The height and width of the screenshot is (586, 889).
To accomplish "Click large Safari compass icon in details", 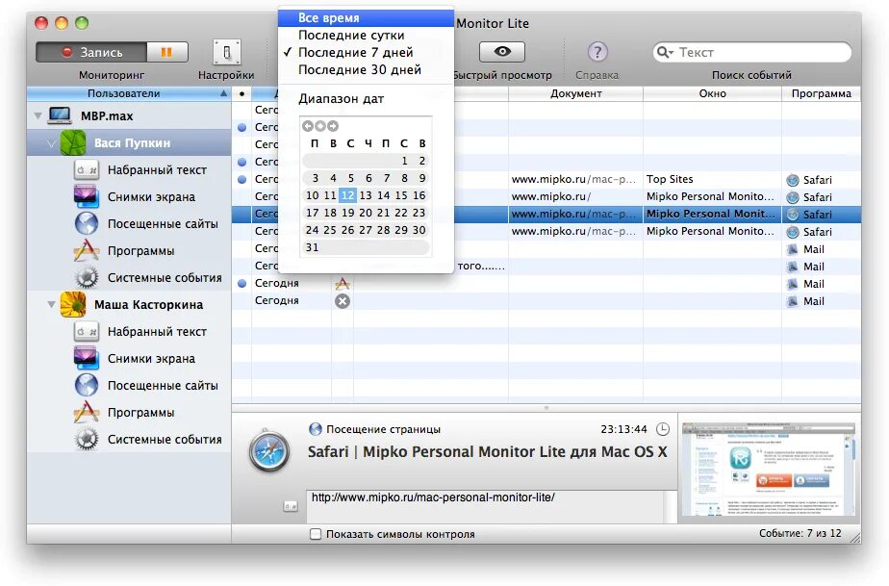I will pyautogui.click(x=269, y=451).
